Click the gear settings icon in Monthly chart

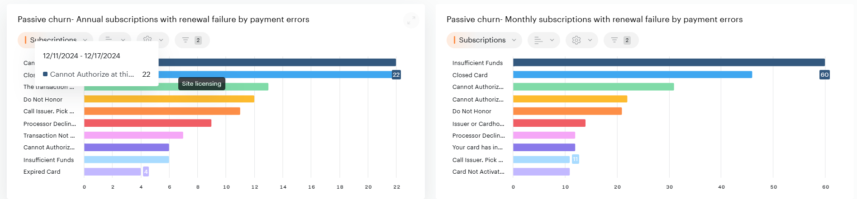[576, 40]
